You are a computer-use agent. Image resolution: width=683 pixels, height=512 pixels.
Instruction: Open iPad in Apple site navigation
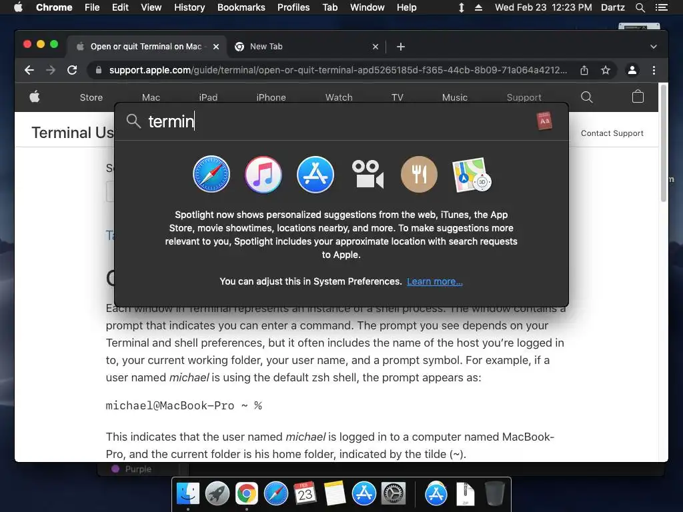coord(208,97)
